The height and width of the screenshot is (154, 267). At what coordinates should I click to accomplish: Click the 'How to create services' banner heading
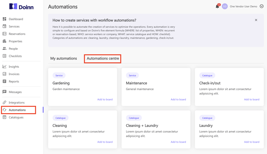coord(94,20)
